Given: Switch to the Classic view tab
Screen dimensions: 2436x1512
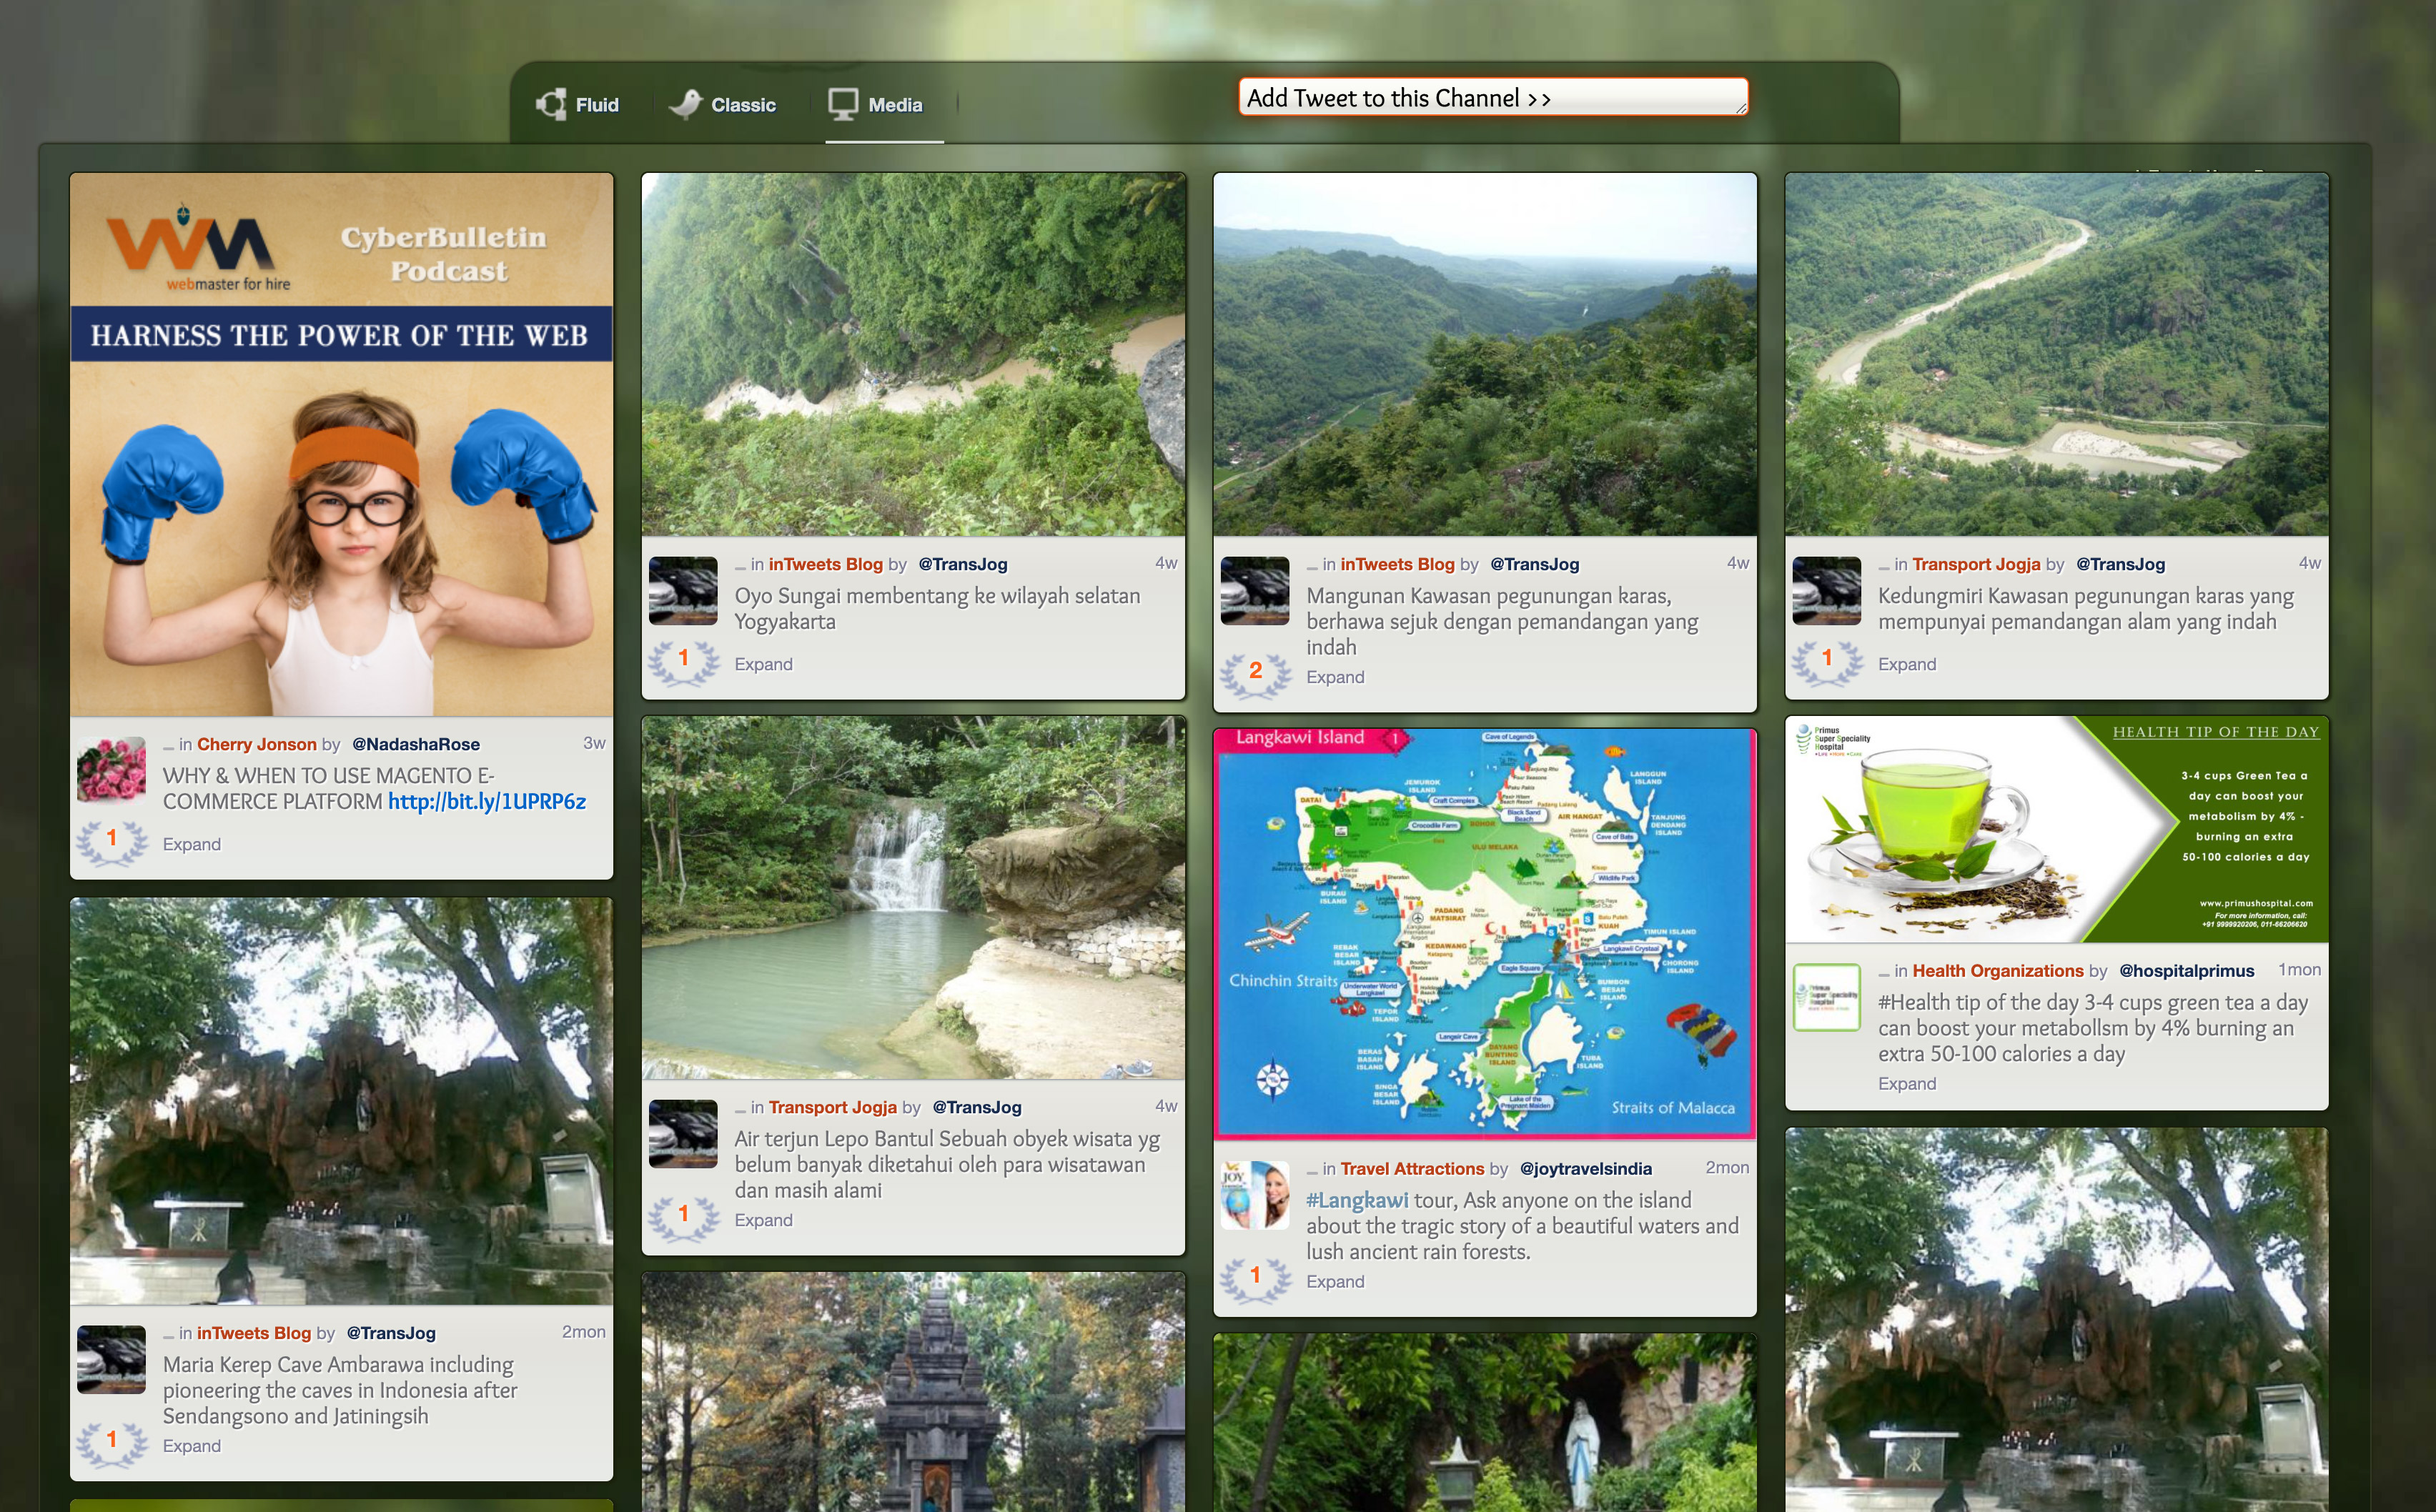Looking at the screenshot, I should 723,104.
